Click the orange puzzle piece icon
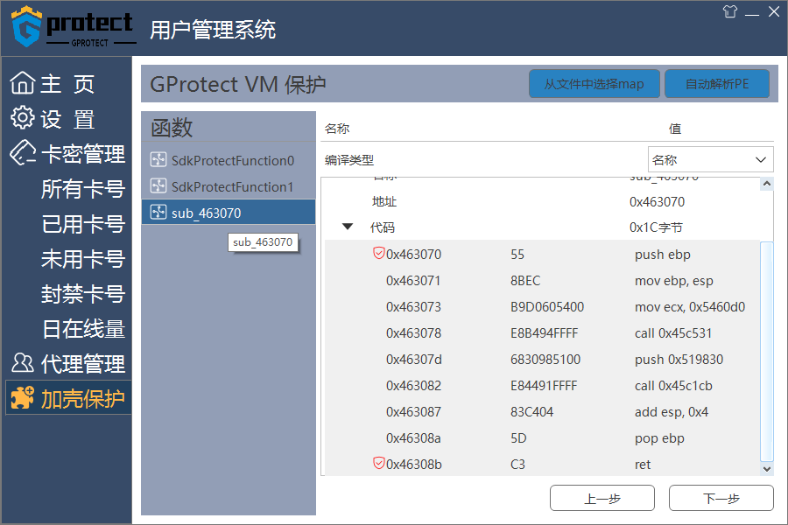This screenshot has height=525, width=788. (x=23, y=398)
